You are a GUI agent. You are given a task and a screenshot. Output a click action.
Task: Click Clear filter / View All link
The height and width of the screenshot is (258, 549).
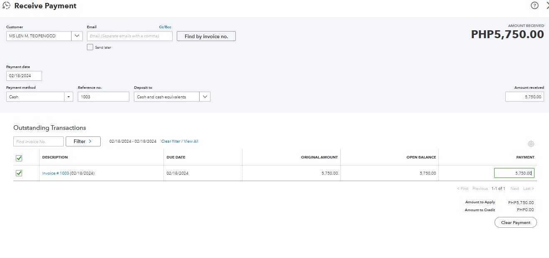[180, 141]
